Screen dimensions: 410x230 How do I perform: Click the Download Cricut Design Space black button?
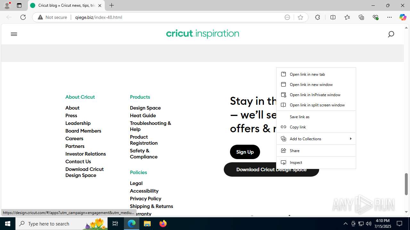coord(271,170)
